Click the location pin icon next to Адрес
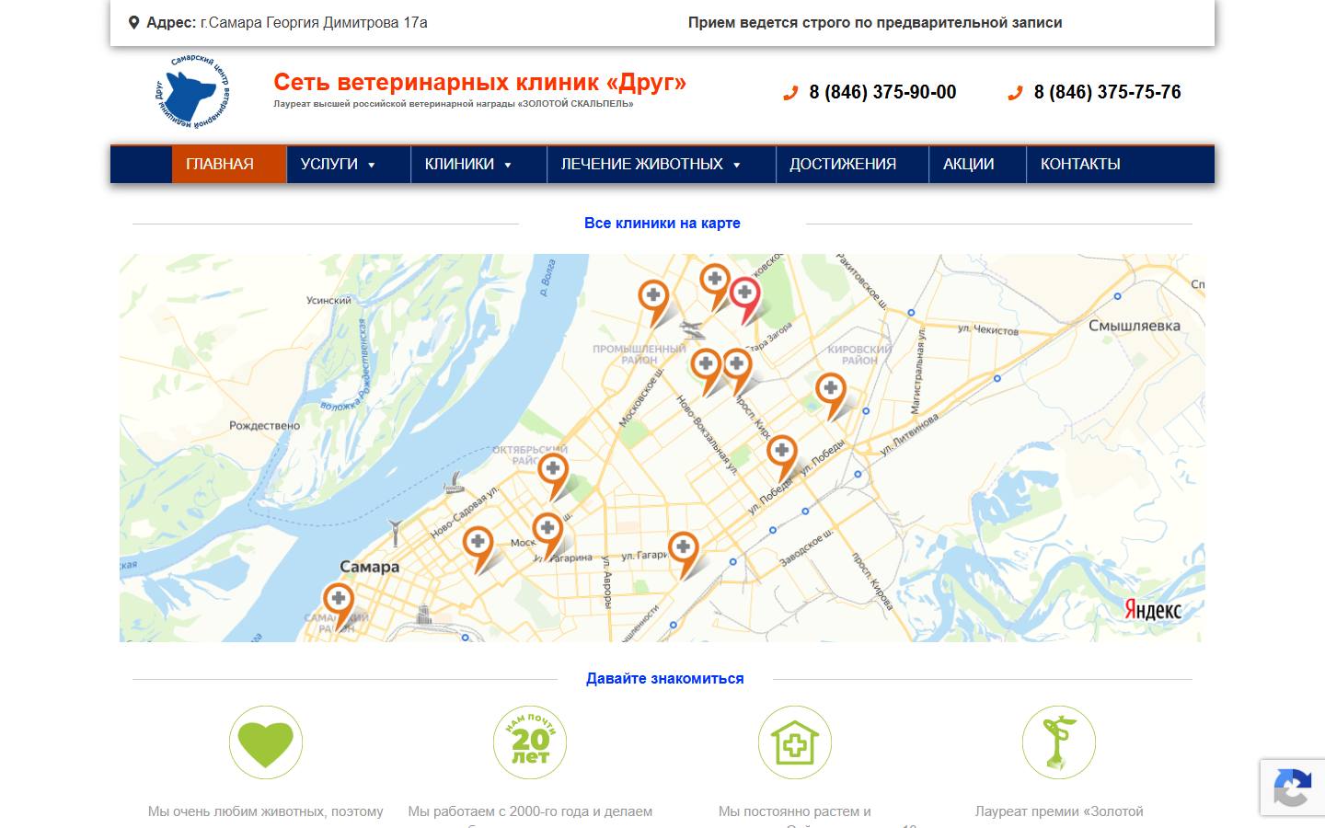The width and height of the screenshot is (1325, 828). [x=134, y=23]
